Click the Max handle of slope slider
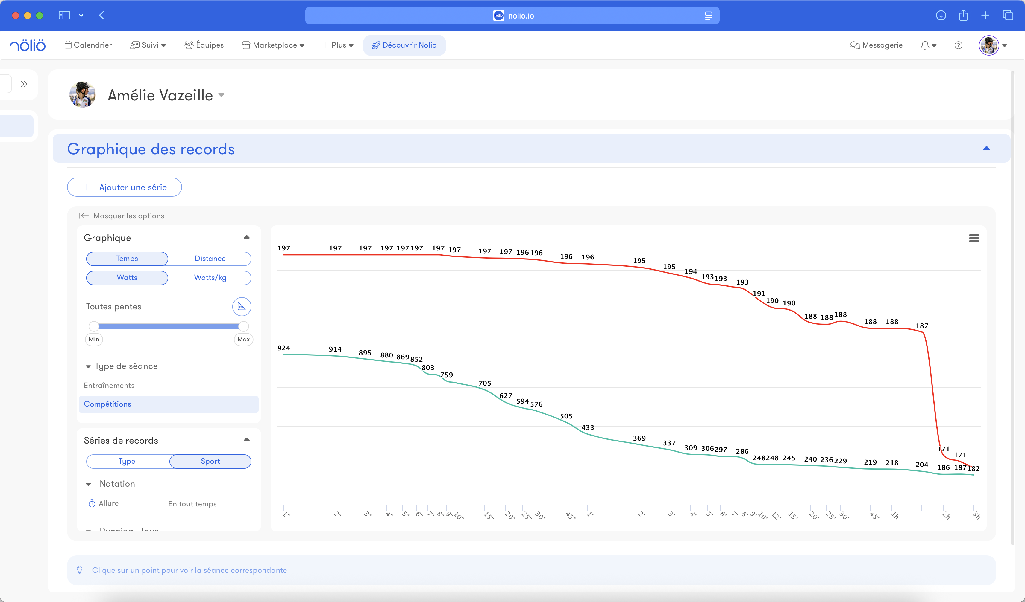Viewport: 1025px width, 602px height. pyautogui.click(x=243, y=326)
